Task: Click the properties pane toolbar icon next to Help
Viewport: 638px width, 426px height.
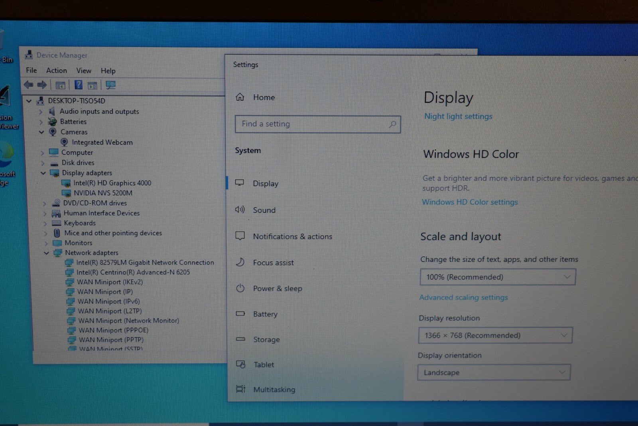Action: 93,85
